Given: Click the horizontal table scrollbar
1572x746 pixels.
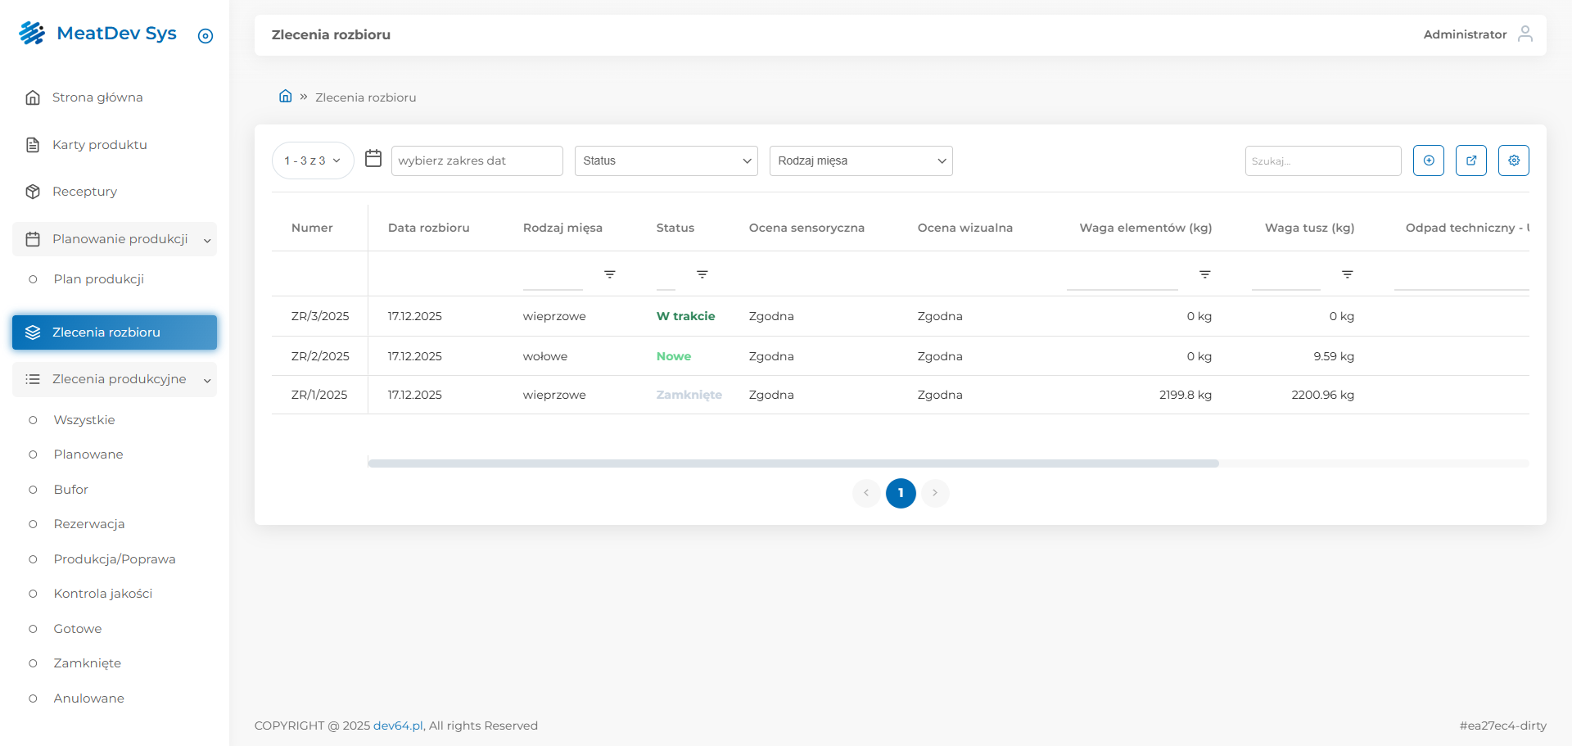Looking at the screenshot, I should click(x=793, y=463).
